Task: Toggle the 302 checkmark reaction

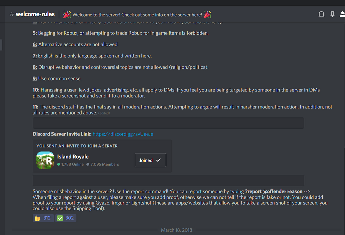Action: tap(66, 218)
